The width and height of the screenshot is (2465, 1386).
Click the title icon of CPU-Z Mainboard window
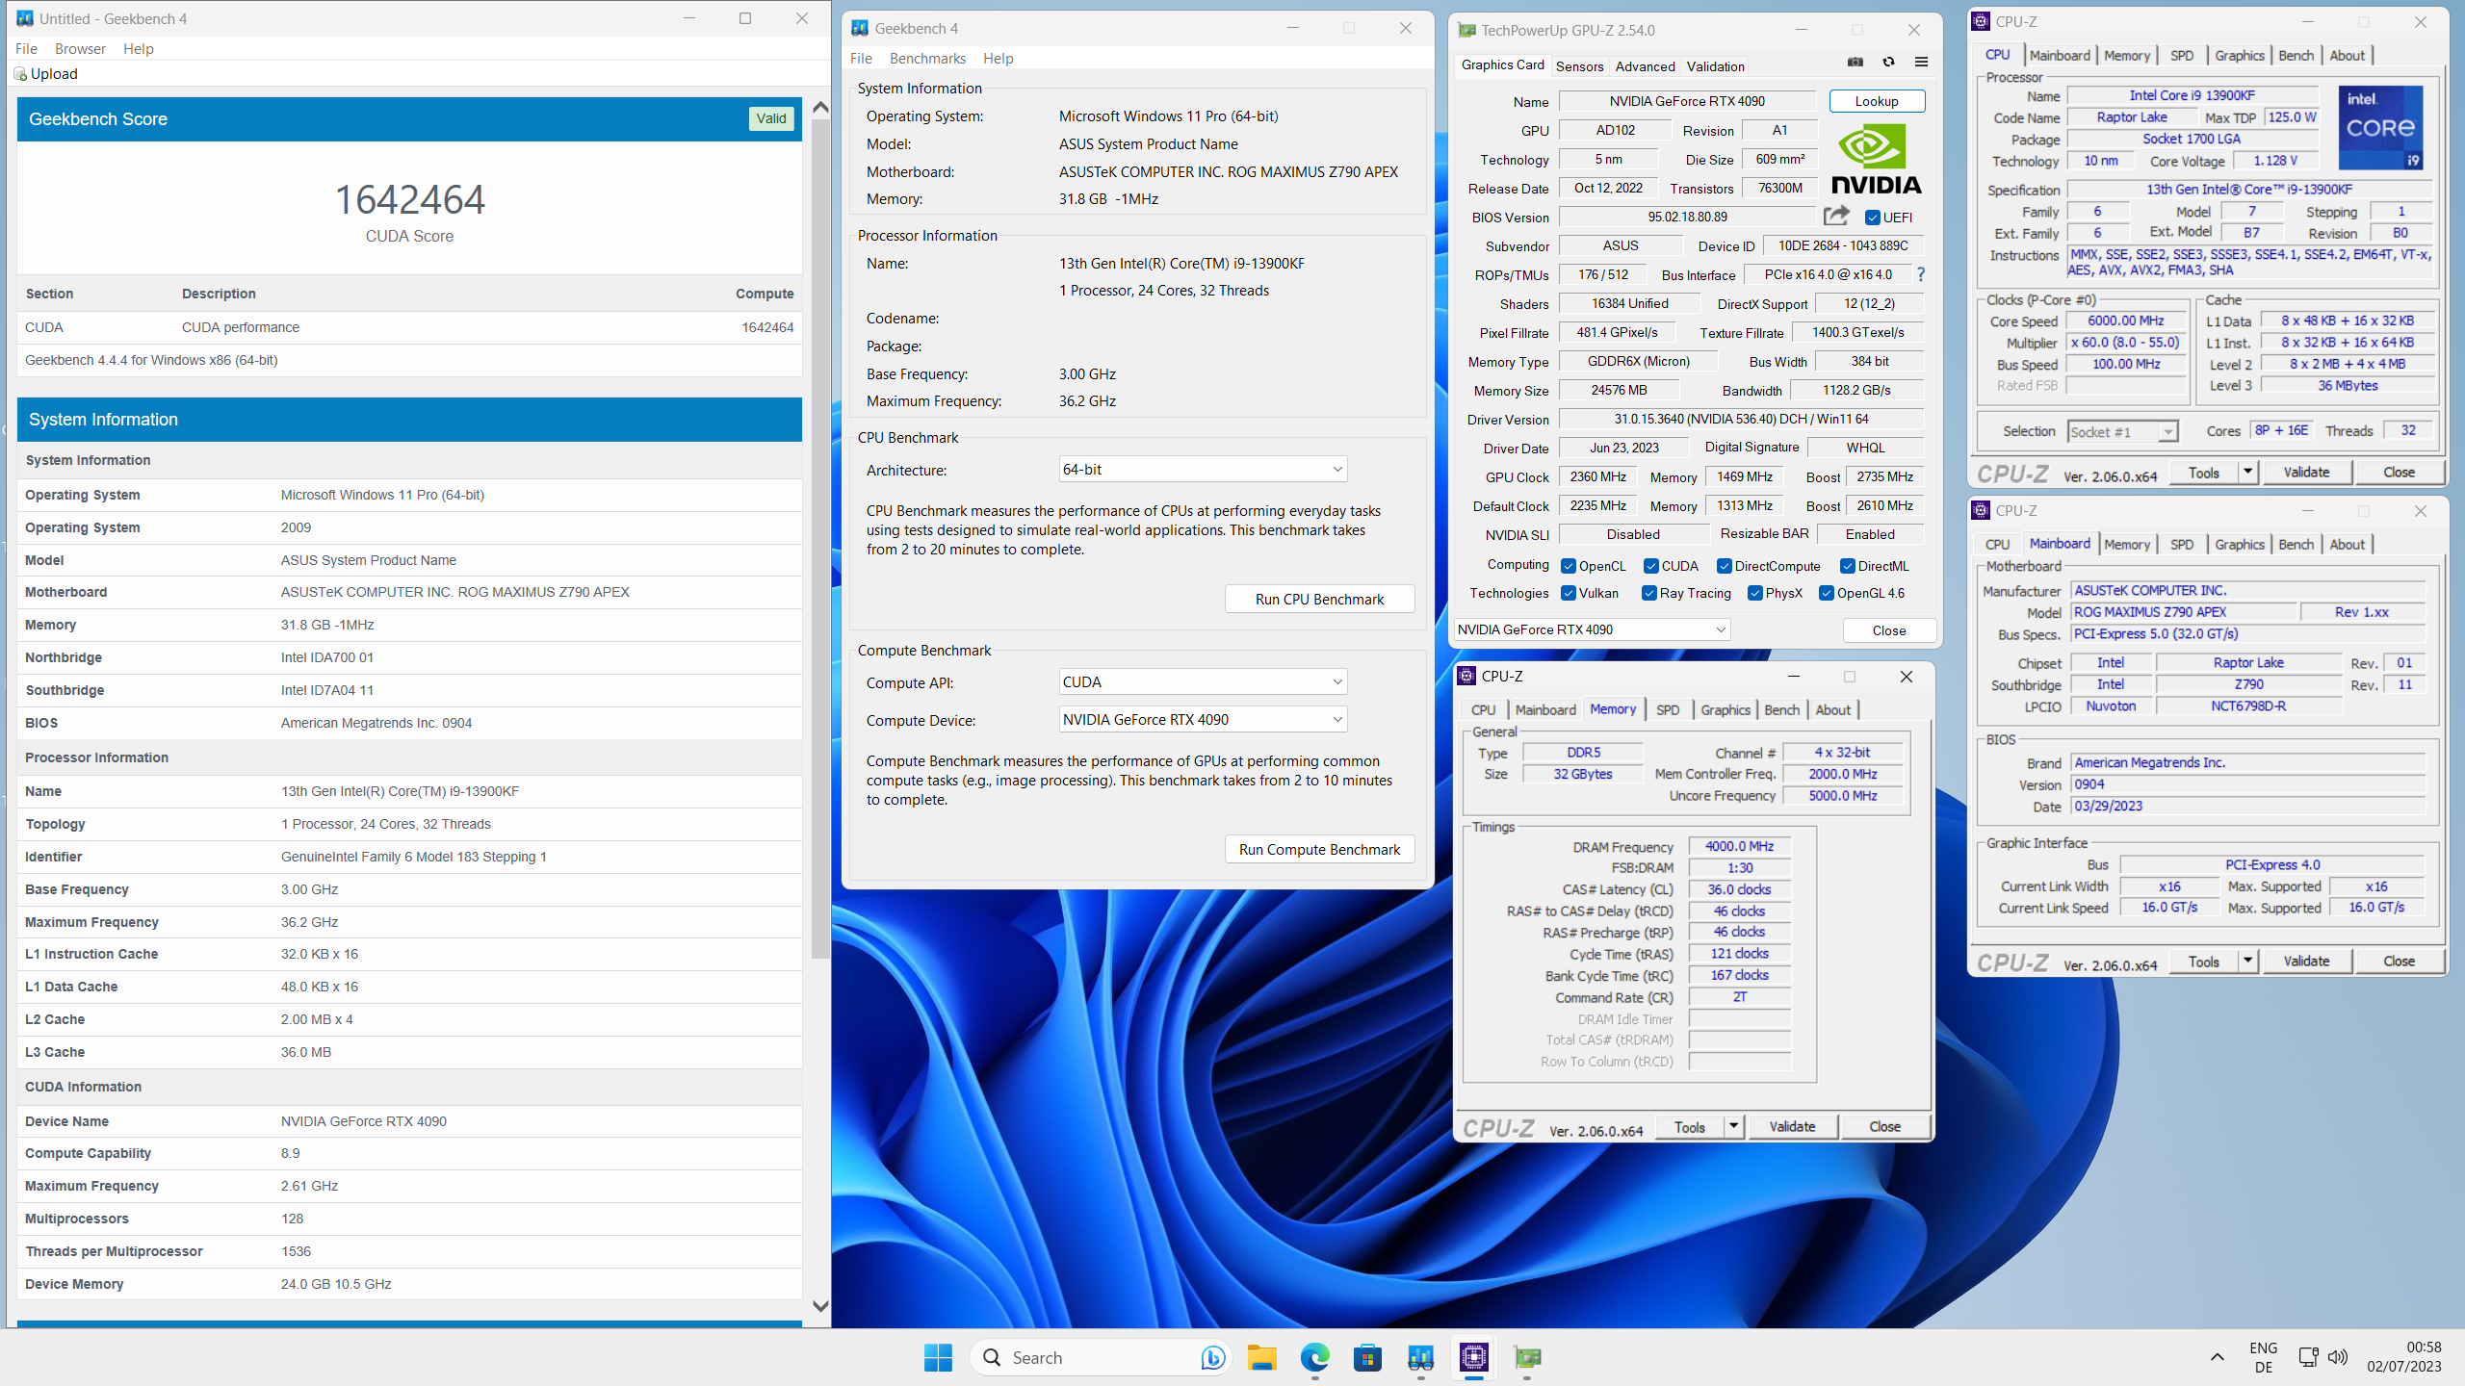point(1981,510)
